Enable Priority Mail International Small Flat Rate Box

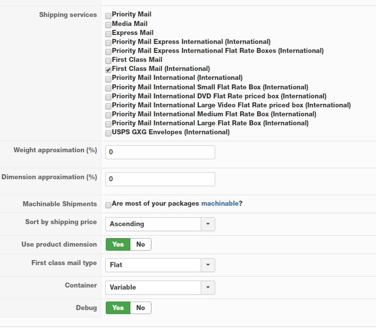point(108,88)
